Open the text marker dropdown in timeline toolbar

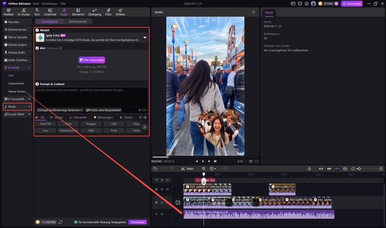click(213, 169)
